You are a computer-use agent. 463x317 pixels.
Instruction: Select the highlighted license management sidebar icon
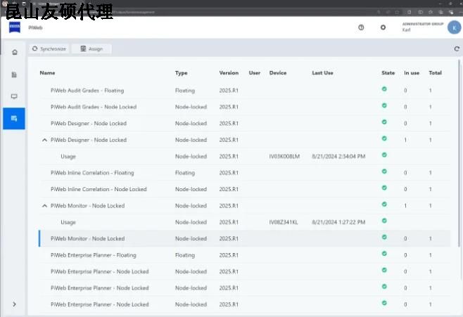click(14, 119)
